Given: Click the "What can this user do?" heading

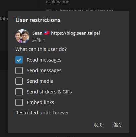Looking at the screenshot, I should click(x=41, y=49).
